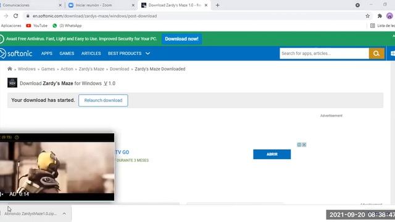Click the Avast logo icon in the banner

(x=1, y=39)
